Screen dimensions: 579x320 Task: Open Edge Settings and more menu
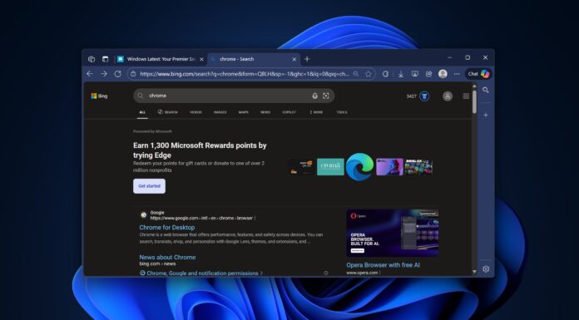[457, 74]
